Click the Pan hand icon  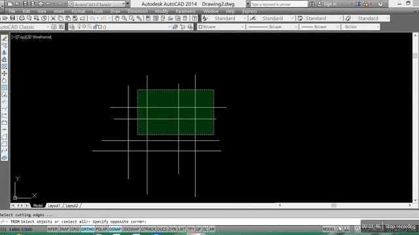(x=117, y=18)
